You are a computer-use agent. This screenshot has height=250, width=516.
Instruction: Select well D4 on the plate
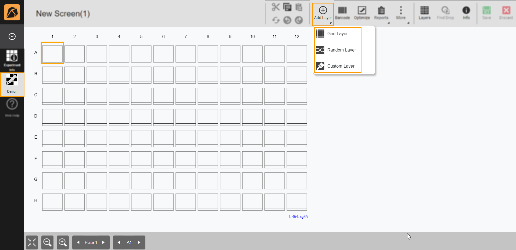(119, 117)
